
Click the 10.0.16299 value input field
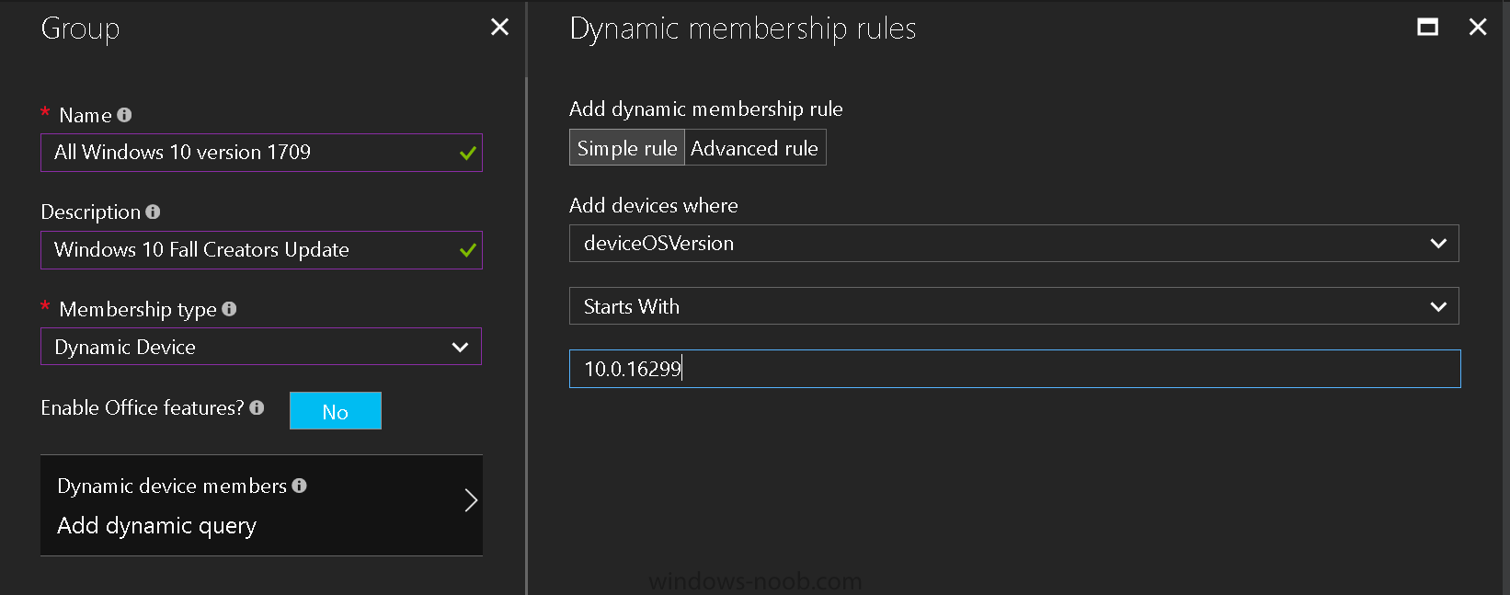[x=1014, y=369]
